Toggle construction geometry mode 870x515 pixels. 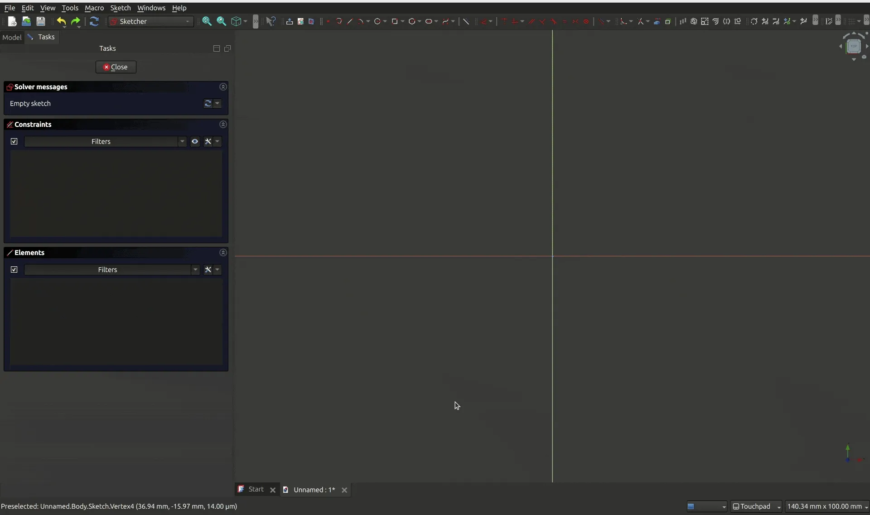click(465, 21)
